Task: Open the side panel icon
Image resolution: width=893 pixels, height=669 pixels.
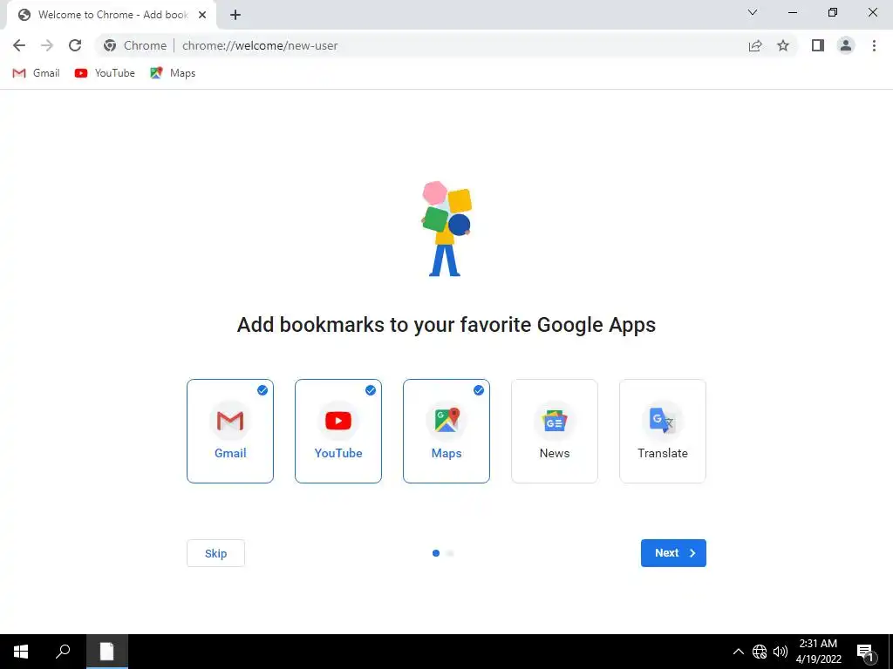Action: 818,45
